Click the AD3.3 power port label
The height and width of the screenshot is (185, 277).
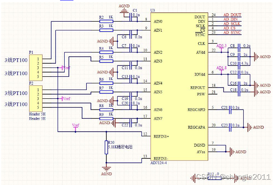pos(222,46)
